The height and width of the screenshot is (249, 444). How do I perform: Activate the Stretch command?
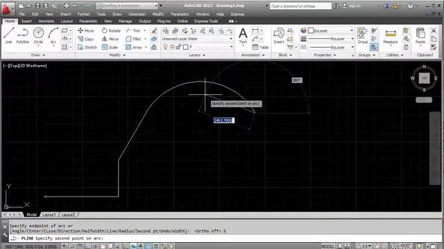pyautogui.click(x=87, y=47)
